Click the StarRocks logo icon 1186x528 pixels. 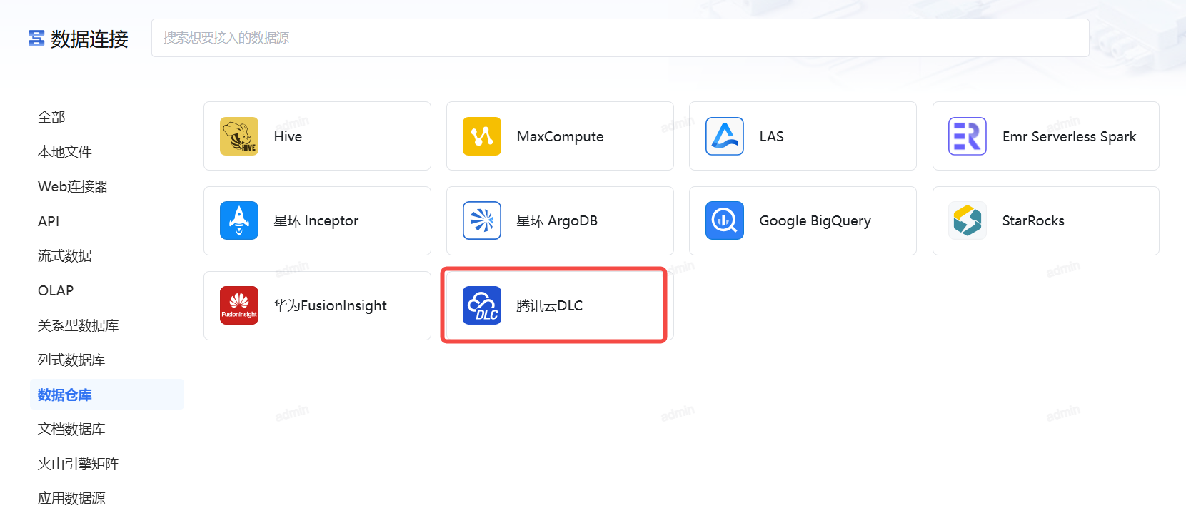pyautogui.click(x=968, y=220)
